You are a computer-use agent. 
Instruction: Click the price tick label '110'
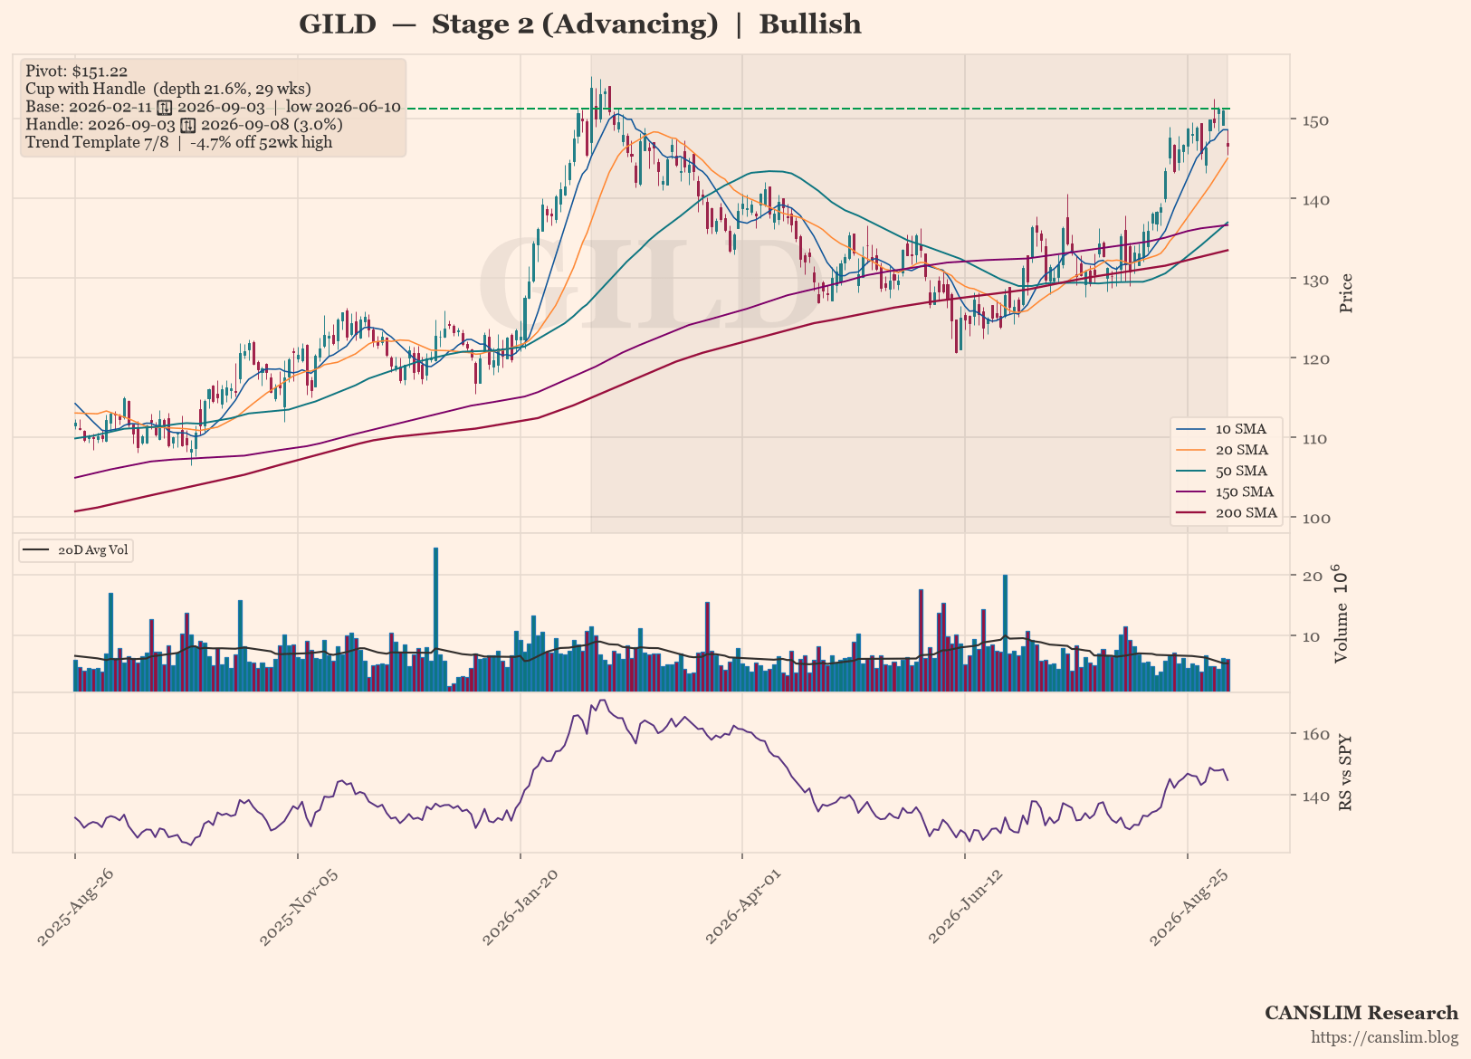[1316, 439]
